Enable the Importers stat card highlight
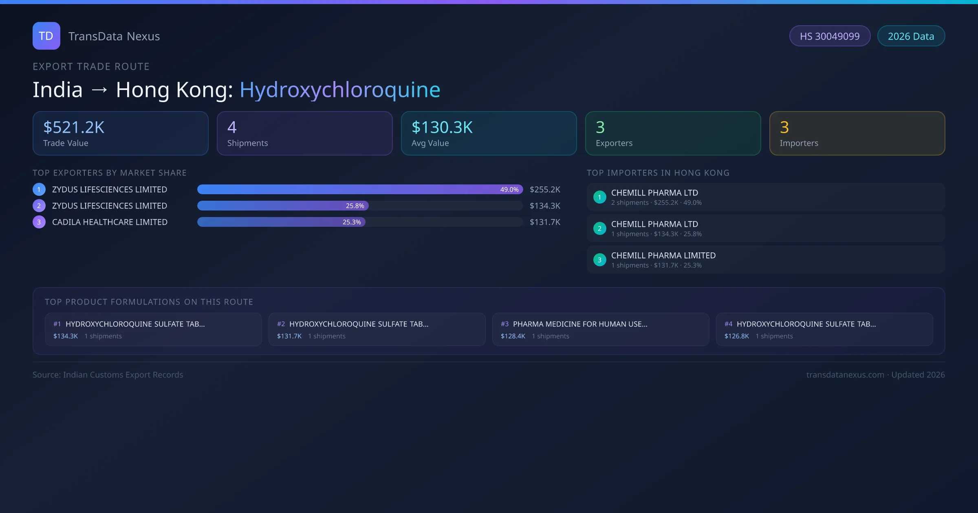 pyautogui.click(x=857, y=133)
